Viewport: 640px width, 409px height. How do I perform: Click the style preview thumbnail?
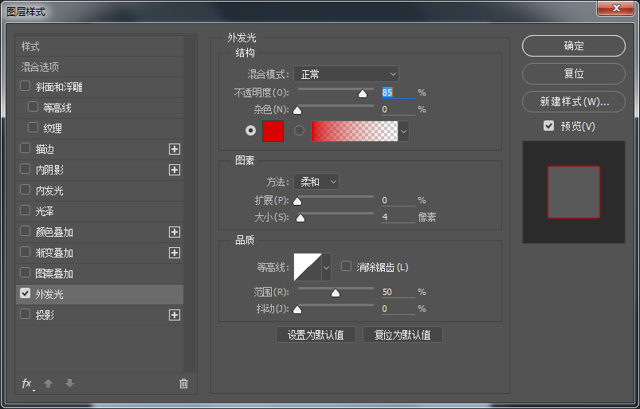[574, 192]
